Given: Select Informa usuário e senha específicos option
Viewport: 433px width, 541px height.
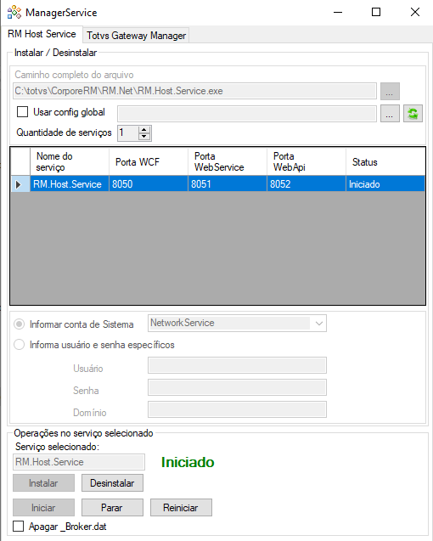Looking at the screenshot, I should 19,344.
